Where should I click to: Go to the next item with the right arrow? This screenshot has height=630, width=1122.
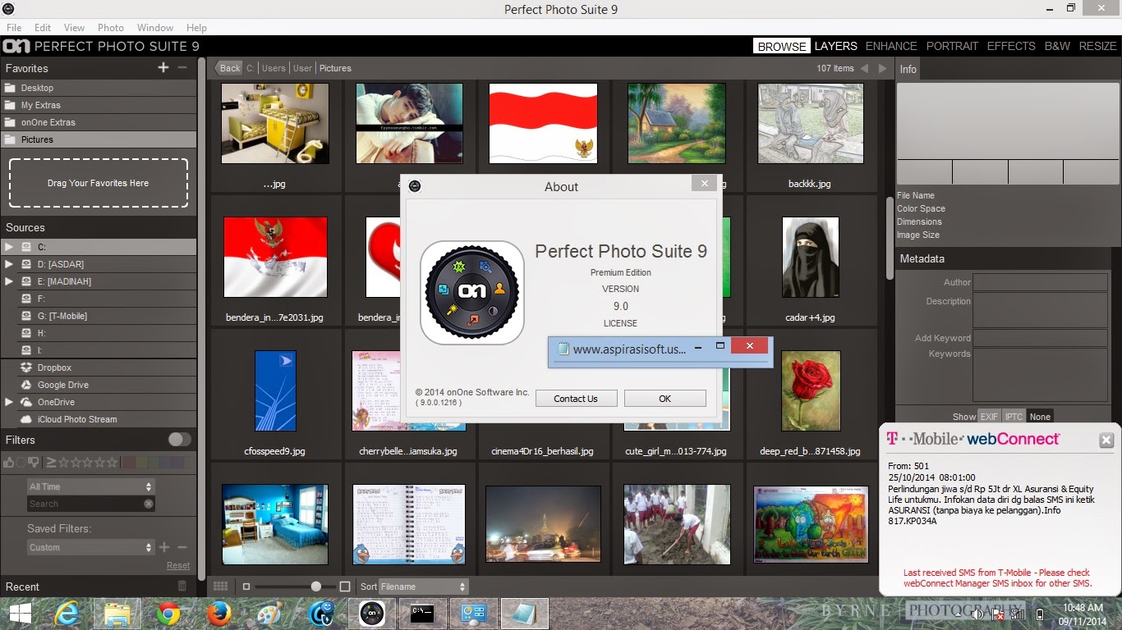pos(883,68)
